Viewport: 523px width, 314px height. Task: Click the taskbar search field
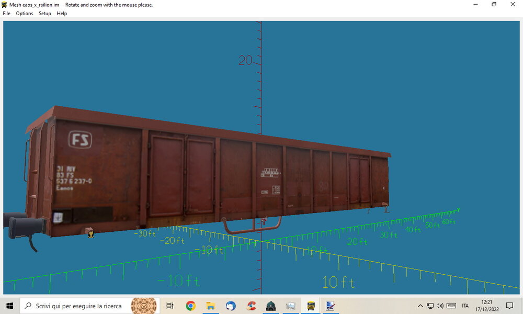(x=89, y=306)
